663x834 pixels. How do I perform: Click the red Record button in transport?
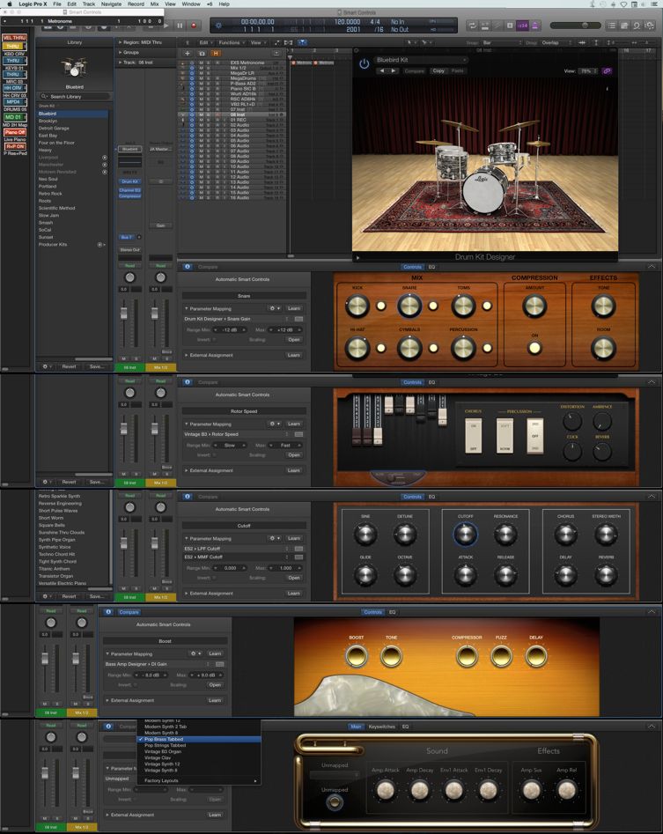point(194,25)
